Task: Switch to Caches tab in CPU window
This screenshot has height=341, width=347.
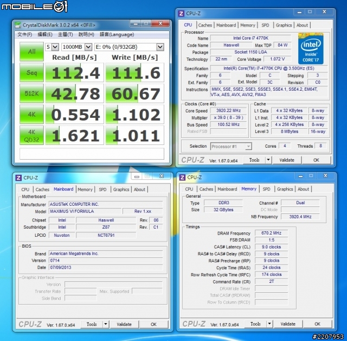Action: click(x=205, y=26)
